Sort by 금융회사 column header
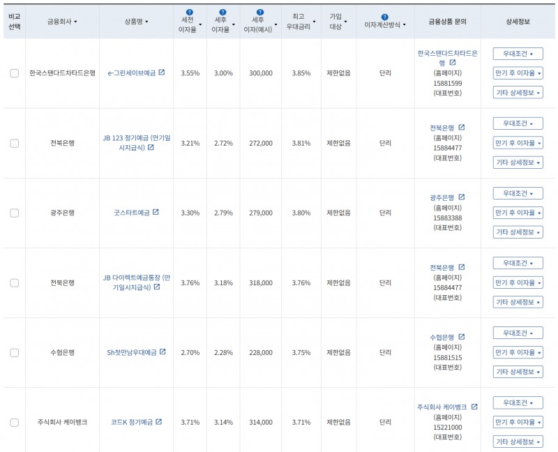This screenshot has width=558, height=452. click(x=62, y=22)
